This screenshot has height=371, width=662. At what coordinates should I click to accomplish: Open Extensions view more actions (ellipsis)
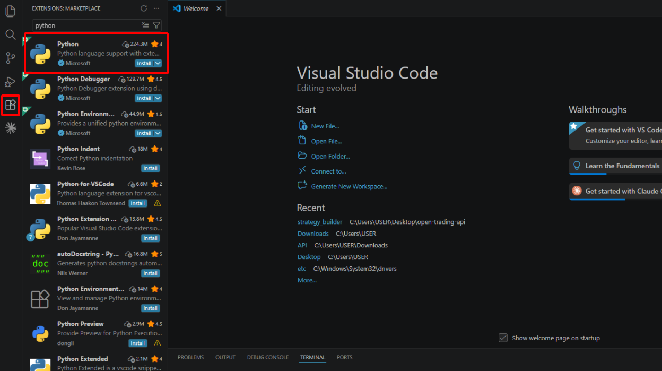[x=156, y=8]
